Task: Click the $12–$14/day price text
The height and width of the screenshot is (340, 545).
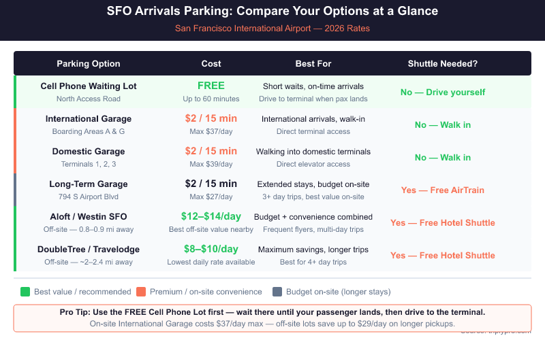Action: pos(211,216)
